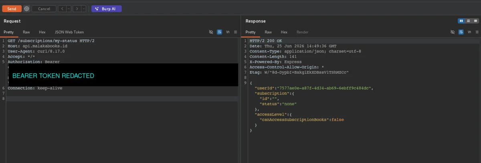Click the Request panel title
This screenshot has width=481, height=163.
click(x=12, y=21)
